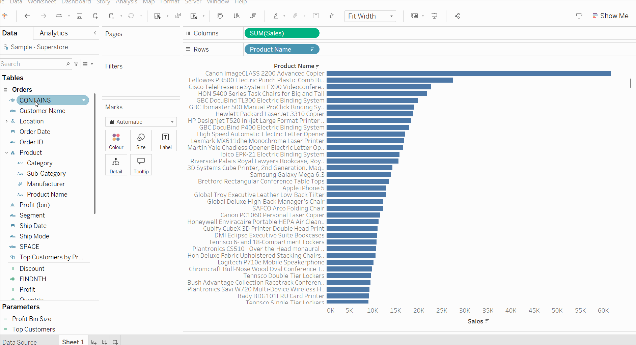Viewport: 636px width, 345px height.
Task: Add a new dashboard tab icon
Action: coord(105,342)
